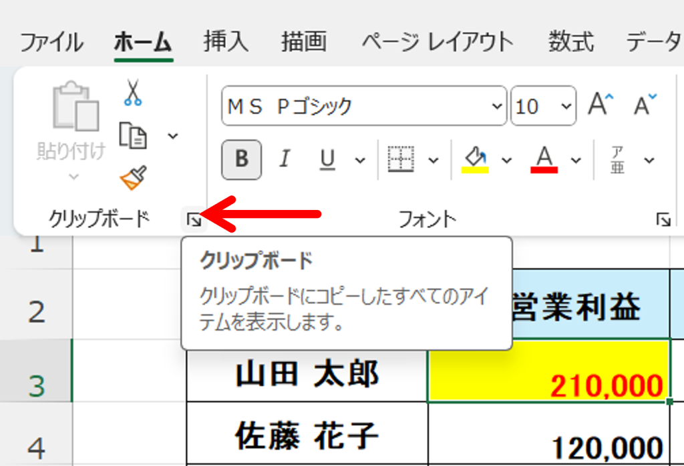Select the Format Painter brush icon
This screenshot has height=466, width=684.
132,178
